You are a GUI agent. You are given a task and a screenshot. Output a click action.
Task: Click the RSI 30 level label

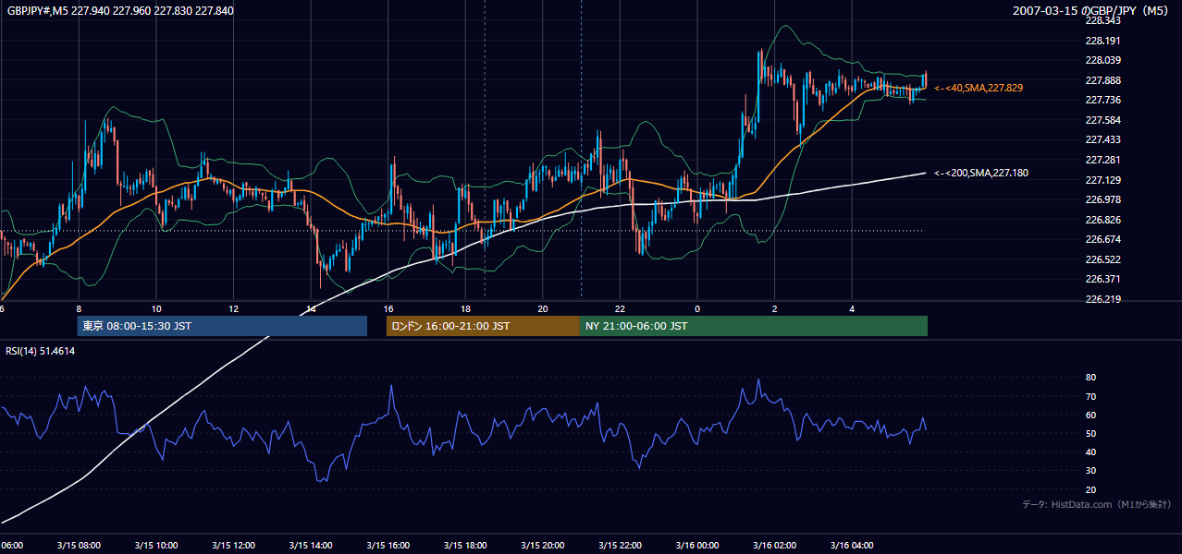click(x=1090, y=471)
